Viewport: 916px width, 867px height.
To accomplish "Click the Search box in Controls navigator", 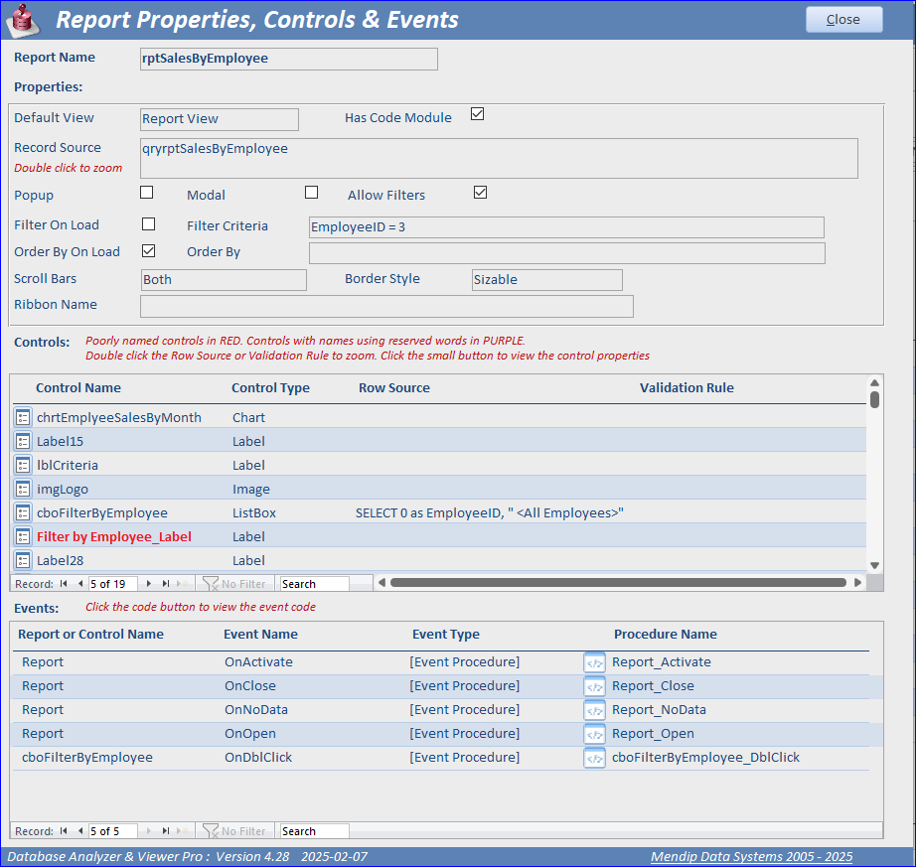I will [314, 584].
